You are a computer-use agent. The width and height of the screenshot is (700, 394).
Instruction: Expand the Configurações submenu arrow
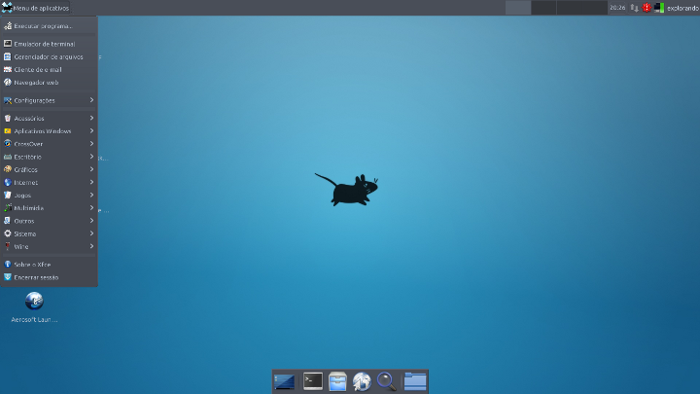click(x=91, y=100)
